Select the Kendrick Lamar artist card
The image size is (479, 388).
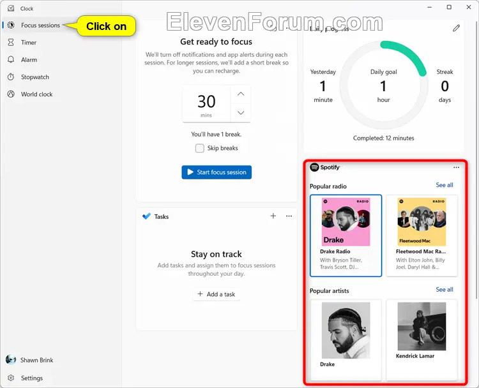click(x=422, y=339)
